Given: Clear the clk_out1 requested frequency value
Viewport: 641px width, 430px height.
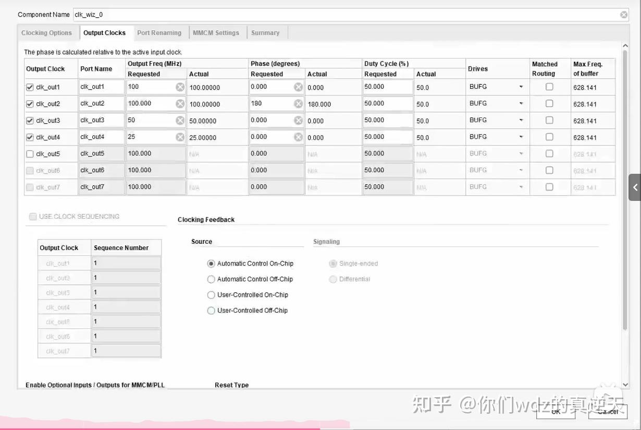Looking at the screenshot, I should (x=179, y=87).
